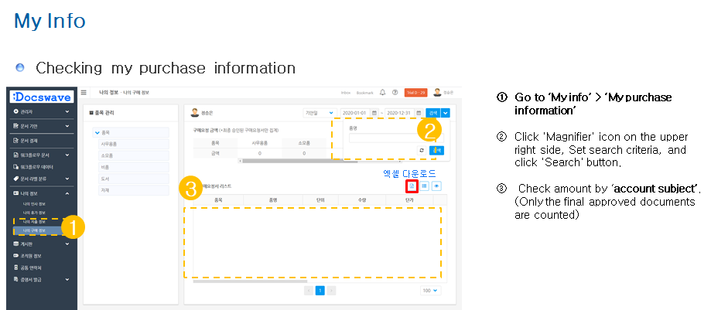Expand the 워크플로우 문서 menu

click(x=42, y=155)
